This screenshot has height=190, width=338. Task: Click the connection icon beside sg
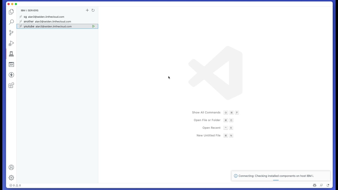21,17
